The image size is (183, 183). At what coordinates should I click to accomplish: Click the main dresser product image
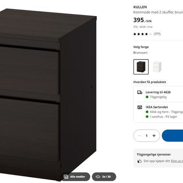pyautogui.click(x=48, y=94)
